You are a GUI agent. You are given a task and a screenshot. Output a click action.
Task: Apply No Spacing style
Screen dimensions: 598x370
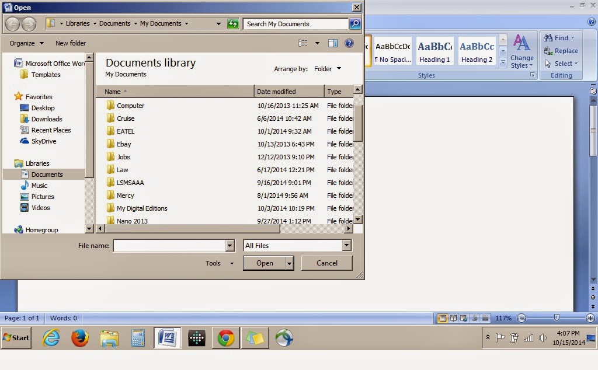393,51
